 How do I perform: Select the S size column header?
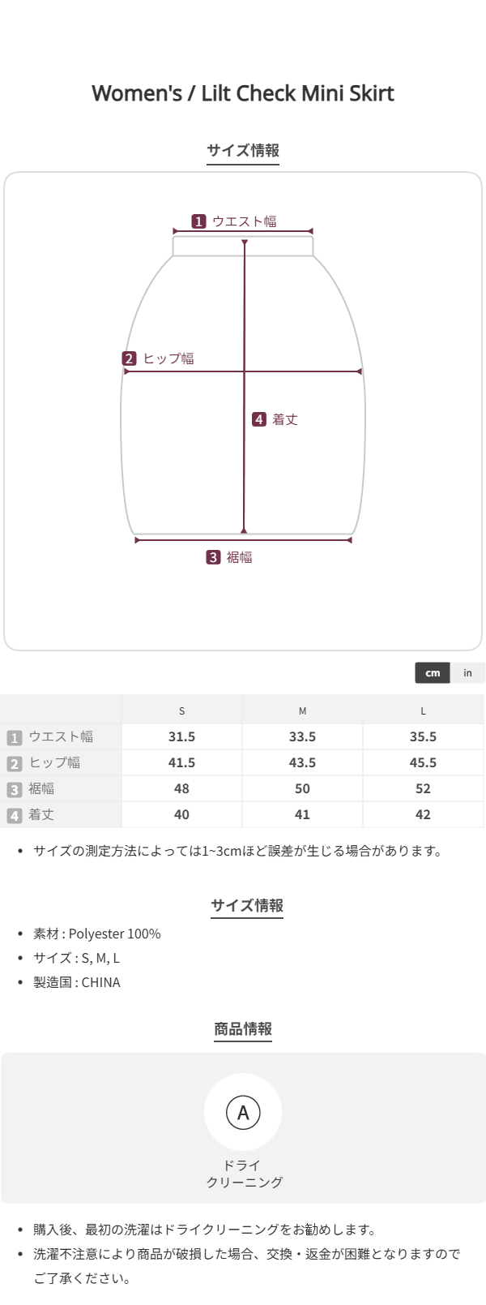(x=181, y=710)
